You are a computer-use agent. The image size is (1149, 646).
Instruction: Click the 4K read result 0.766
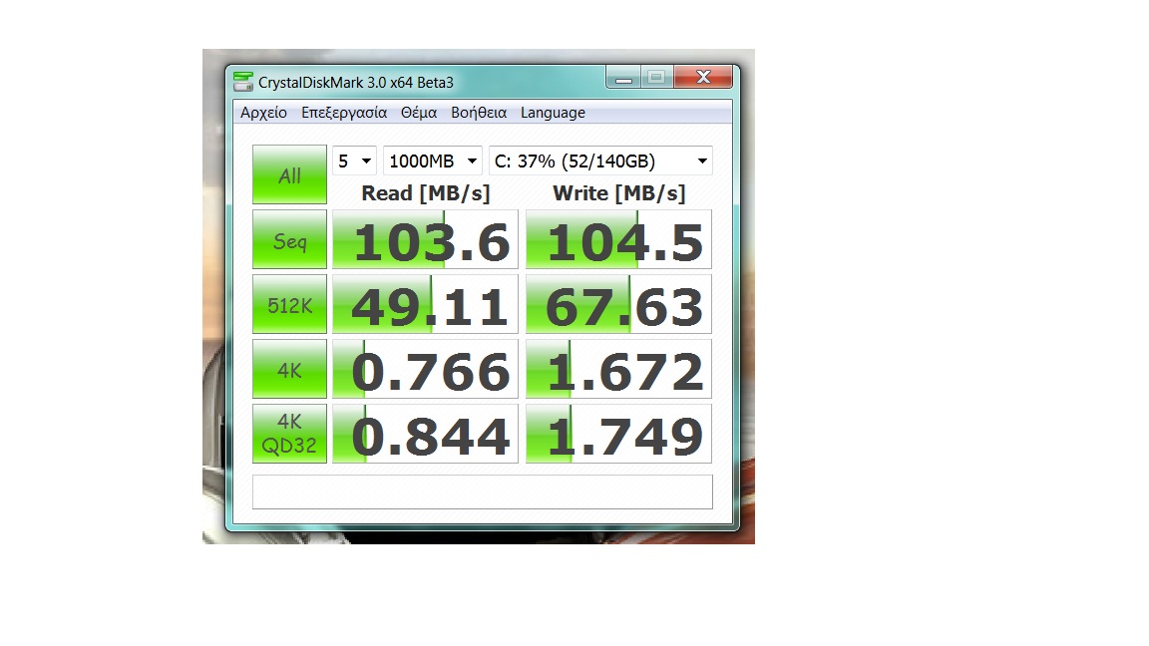425,369
